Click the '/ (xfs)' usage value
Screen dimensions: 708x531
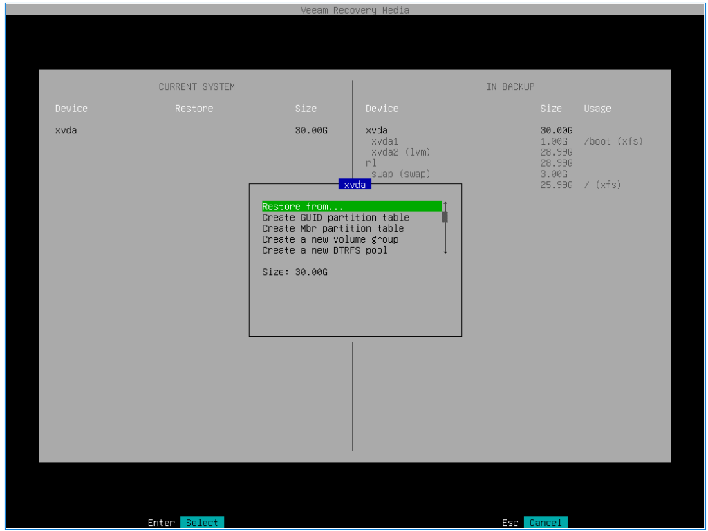602,185
